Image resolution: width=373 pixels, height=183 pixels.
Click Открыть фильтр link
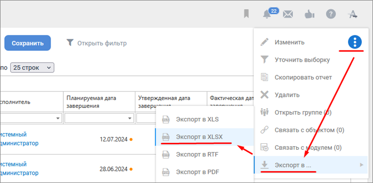point(102,43)
